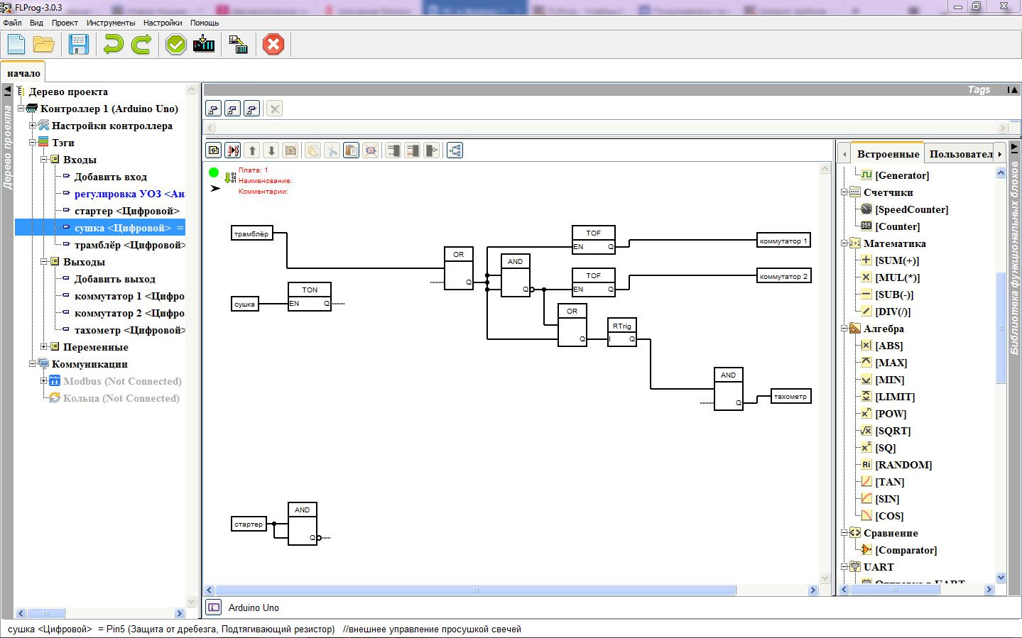Compile the project using the chip icon
This screenshot has height=638, width=1022.
click(204, 45)
